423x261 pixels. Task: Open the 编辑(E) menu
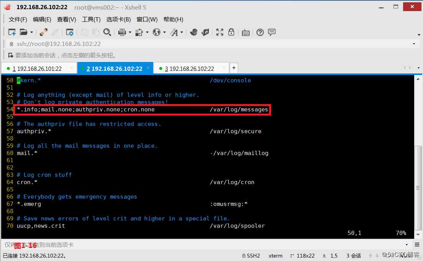click(x=42, y=20)
